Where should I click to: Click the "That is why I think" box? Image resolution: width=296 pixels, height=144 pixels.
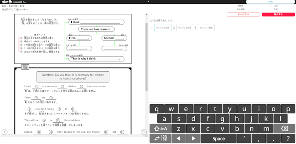pyautogui.click(x=96, y=59)
